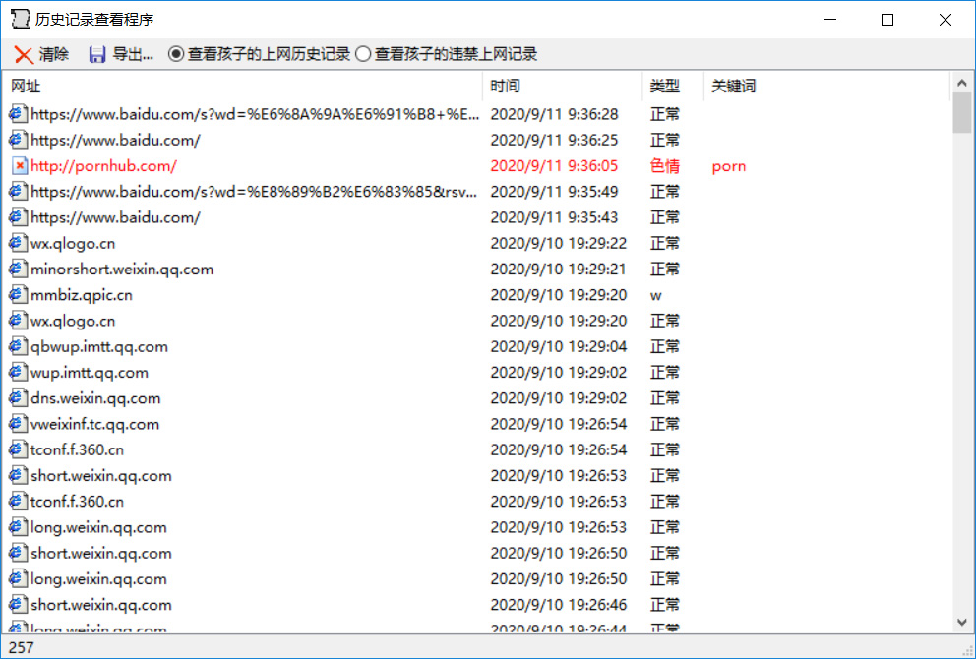Sort by the 网址 column header
The height and width of the screenshot is (659, 976).
(x=245, y=86)
